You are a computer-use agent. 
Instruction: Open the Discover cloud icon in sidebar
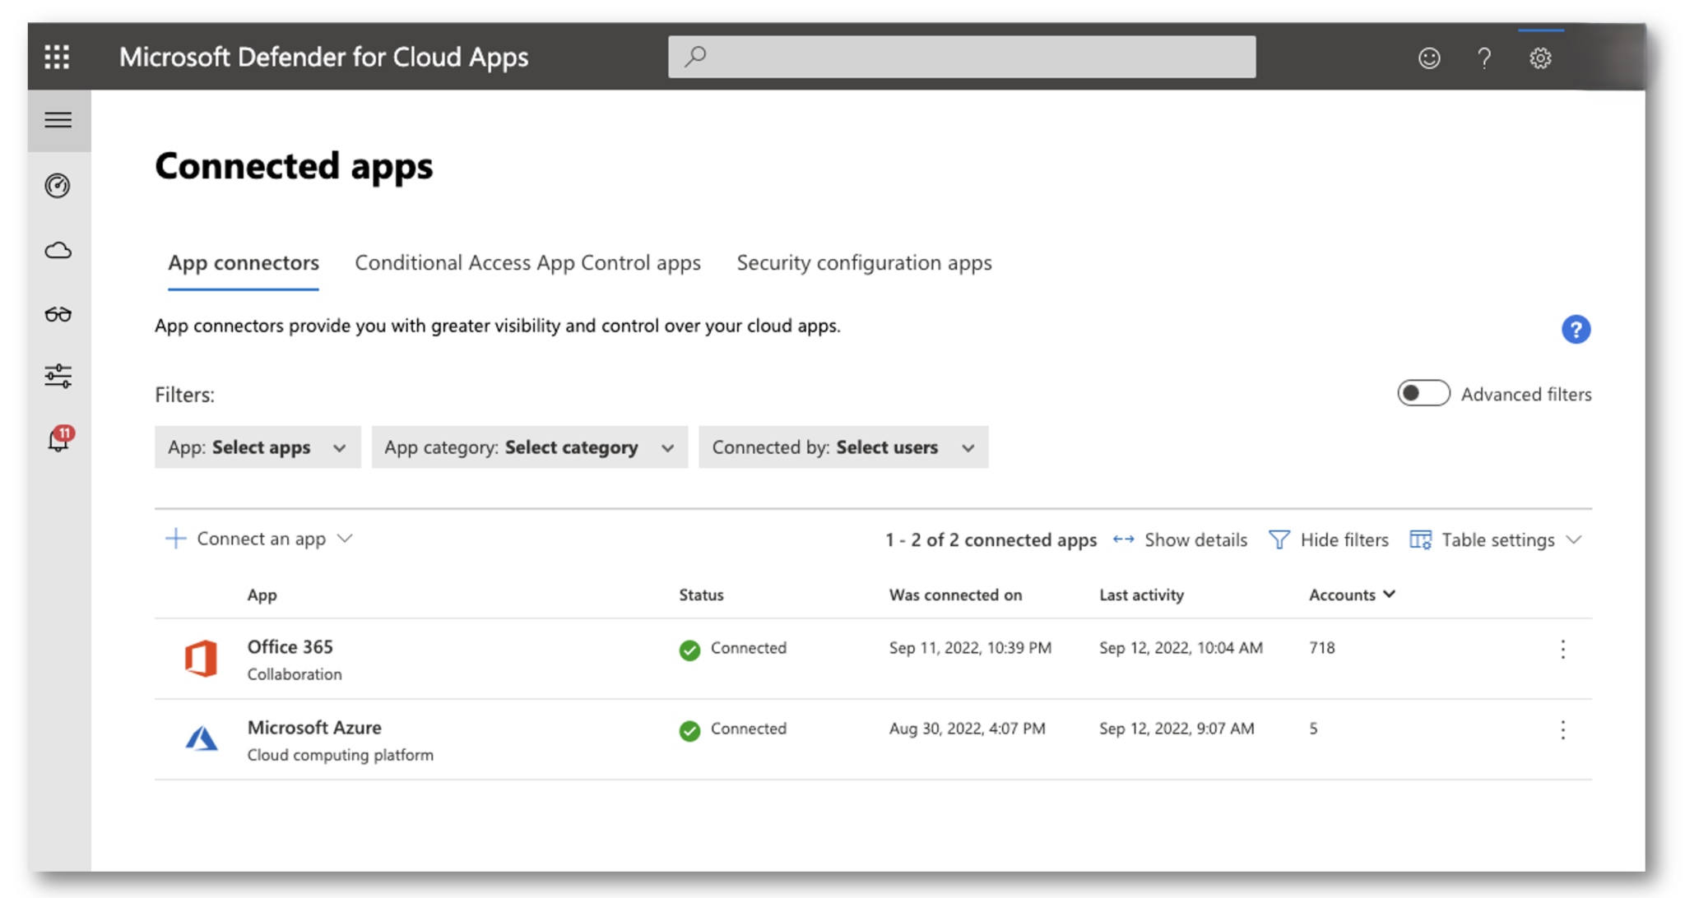click(58, 250)
